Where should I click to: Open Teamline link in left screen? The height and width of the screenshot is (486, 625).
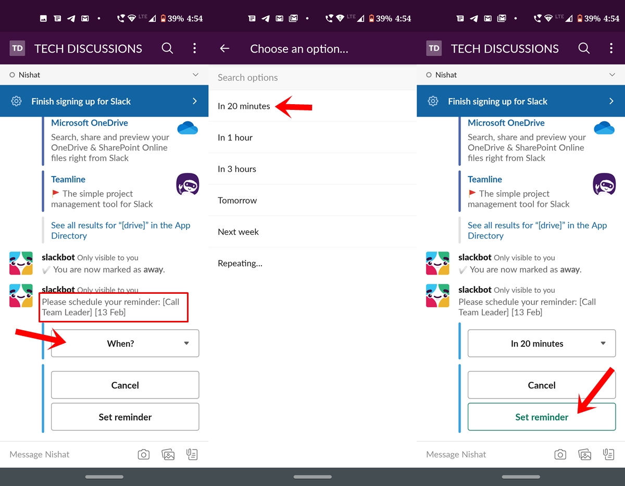pyautogui.click(x=68, y=179)
